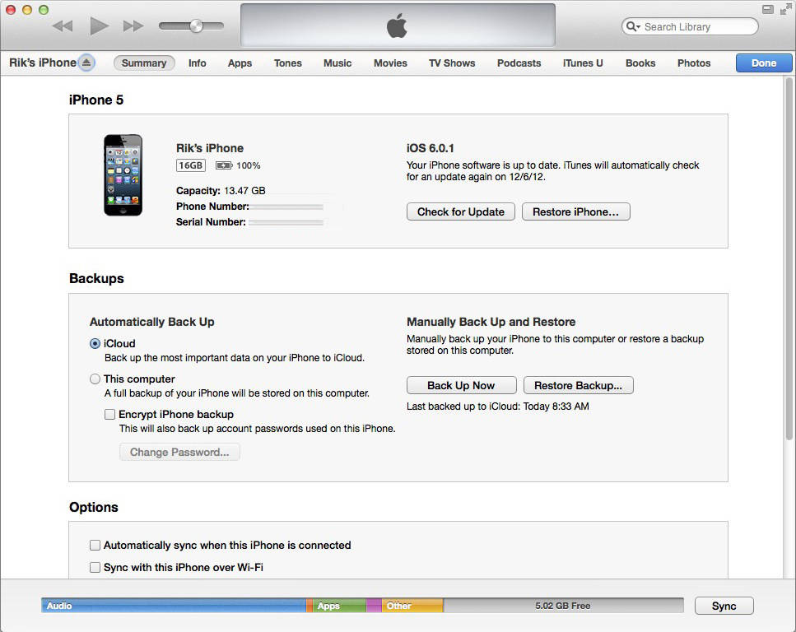796x632 pixels.
Task: Click the Back Up Now button
Action: click(x=462, y=385)
